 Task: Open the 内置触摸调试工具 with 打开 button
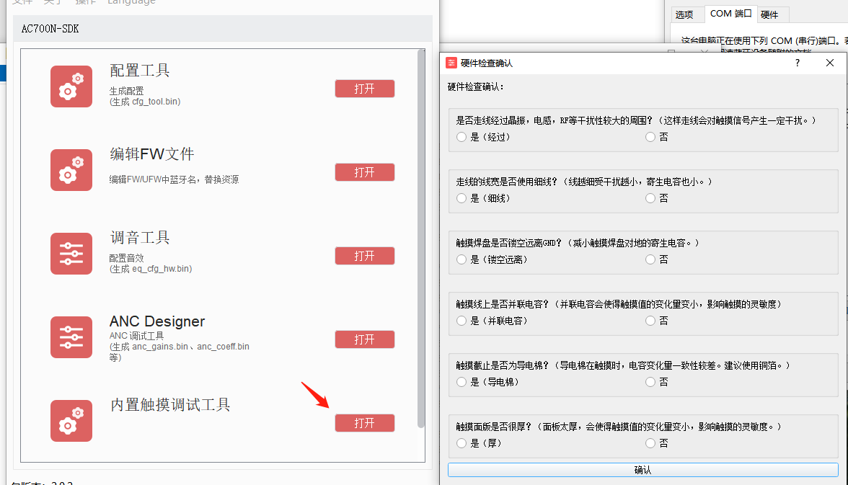pyautogui.click(x=365, y=423)
